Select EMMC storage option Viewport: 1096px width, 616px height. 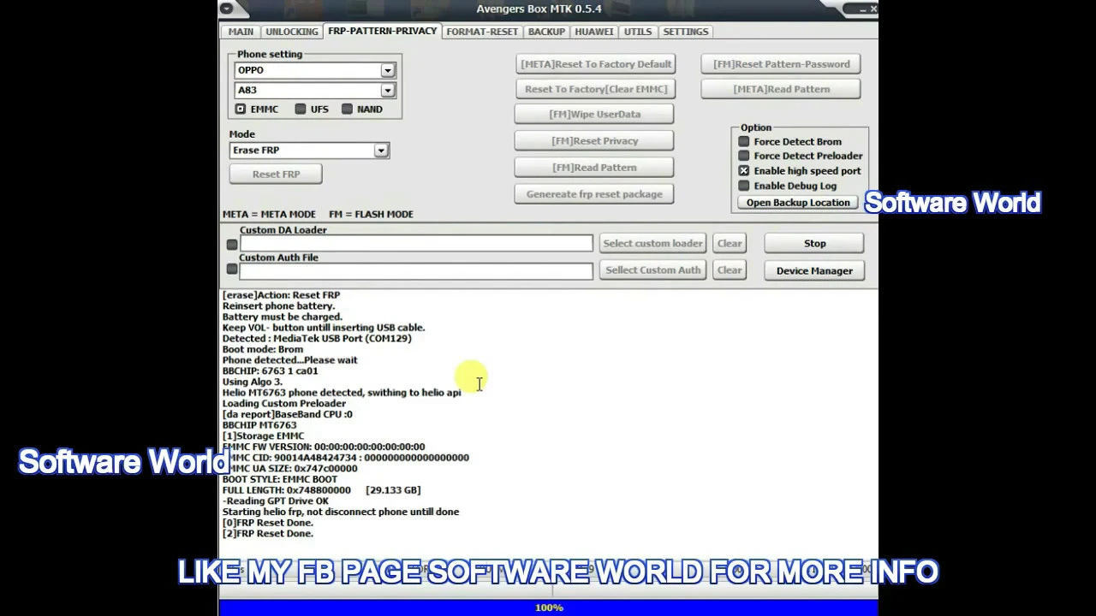[x=241, y=110]
